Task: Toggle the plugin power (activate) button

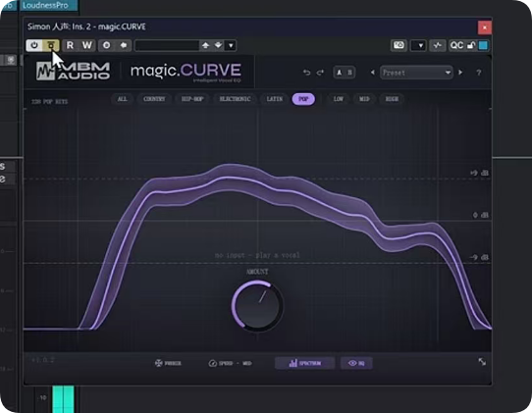Action: [34, 45]
